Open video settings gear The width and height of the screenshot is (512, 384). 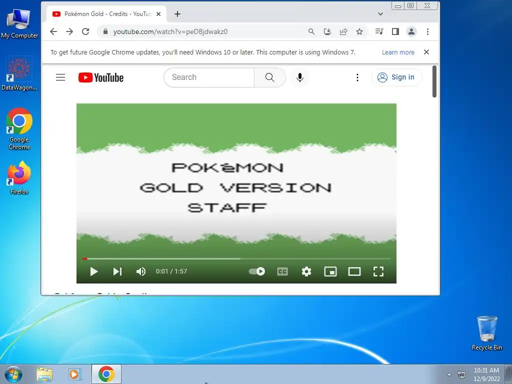coord(306,271)
